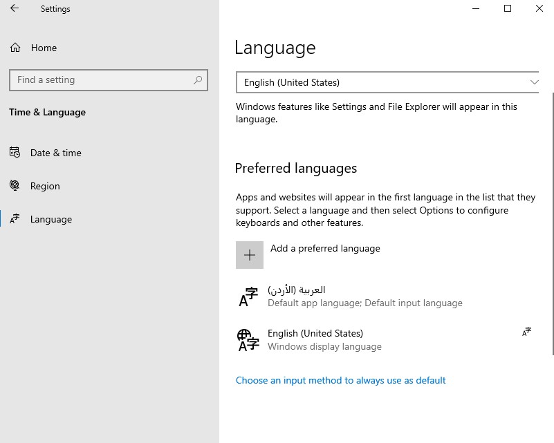
Task: Click the display language dropdown chevron
Action: click(534, 82)
